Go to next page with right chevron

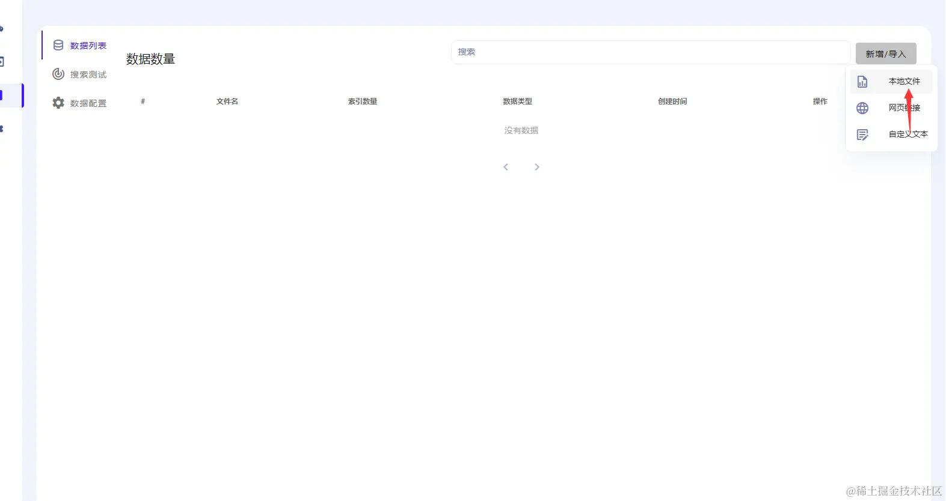pyautogui.click(x=537, y=167)
